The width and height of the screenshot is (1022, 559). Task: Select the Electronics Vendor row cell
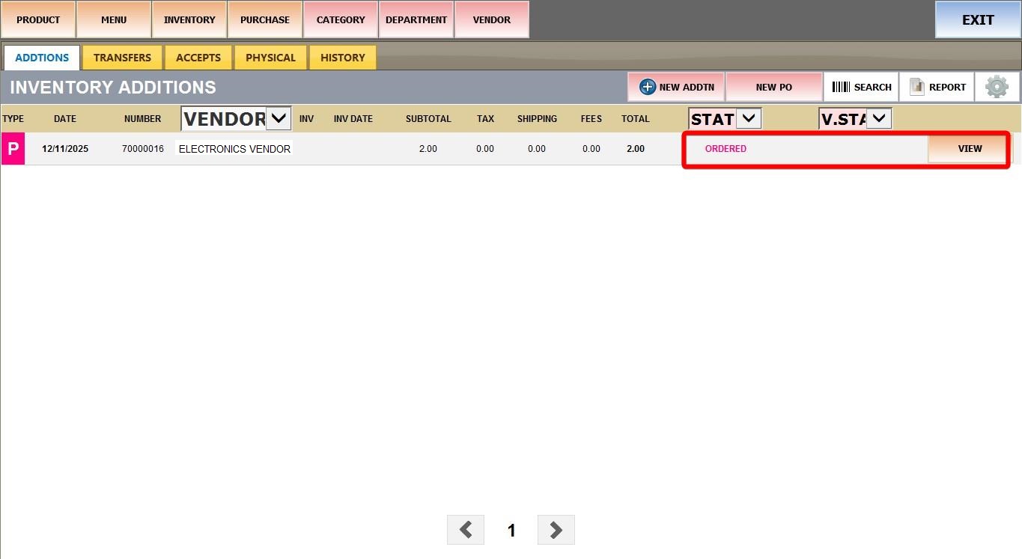pos(234,149)
